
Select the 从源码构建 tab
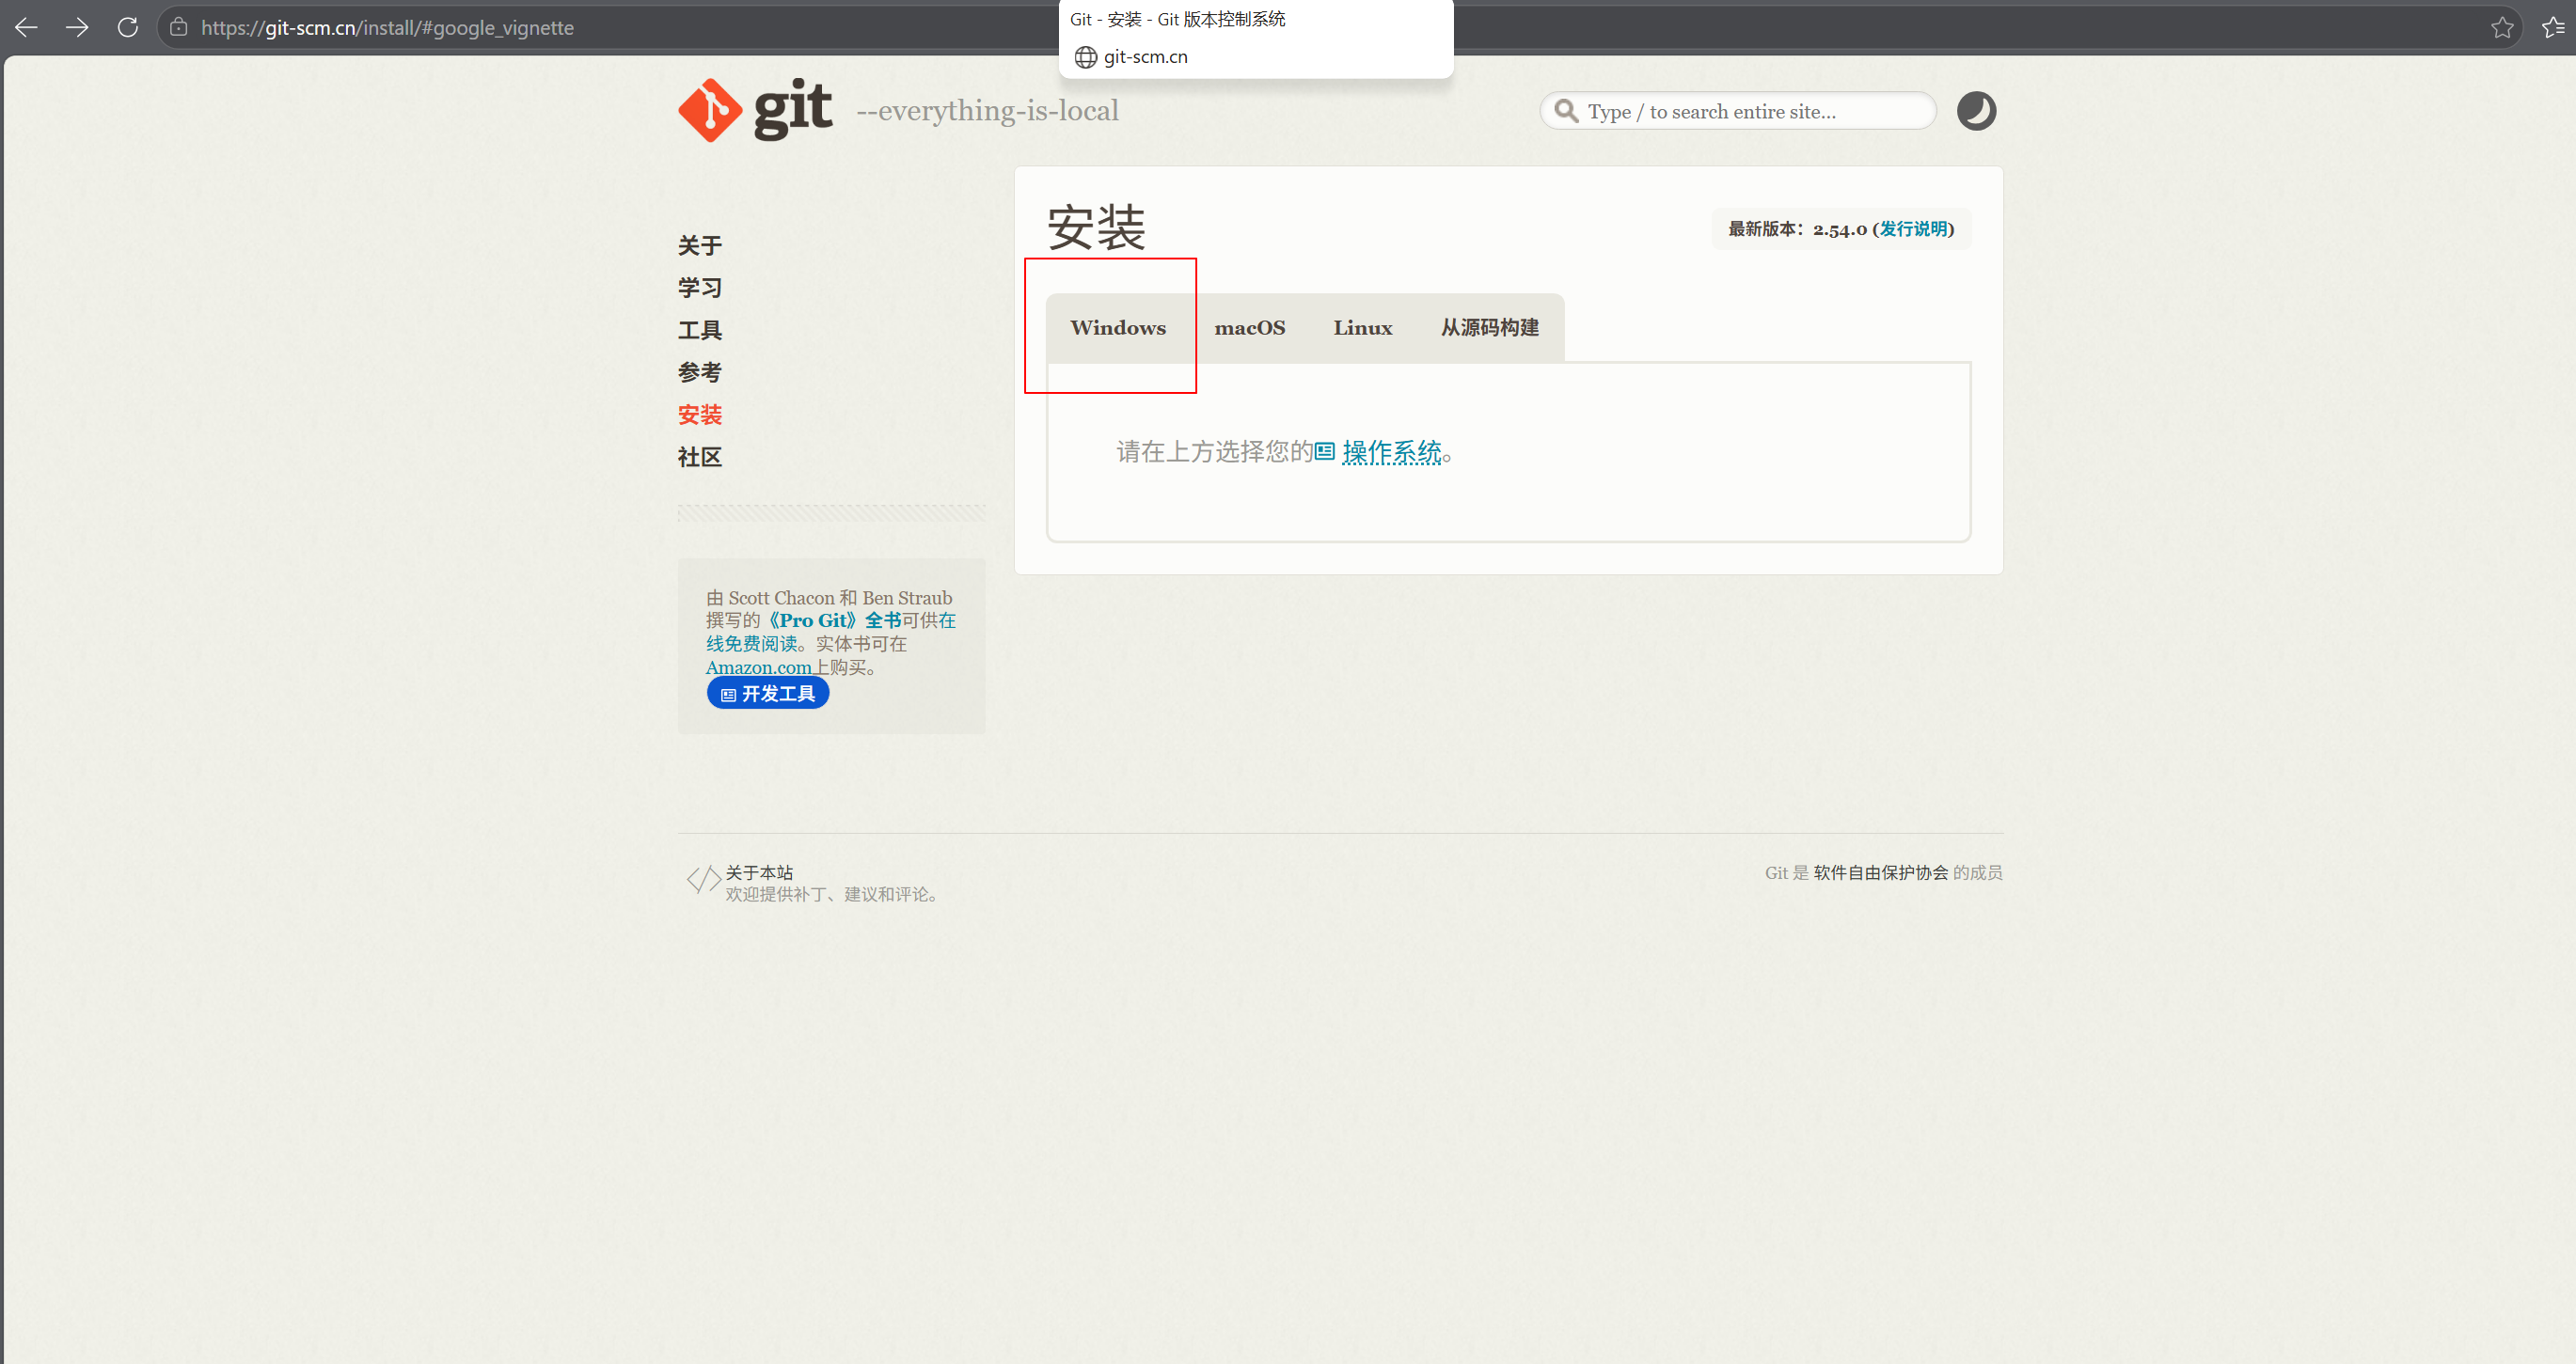[x=1490, y=328]
